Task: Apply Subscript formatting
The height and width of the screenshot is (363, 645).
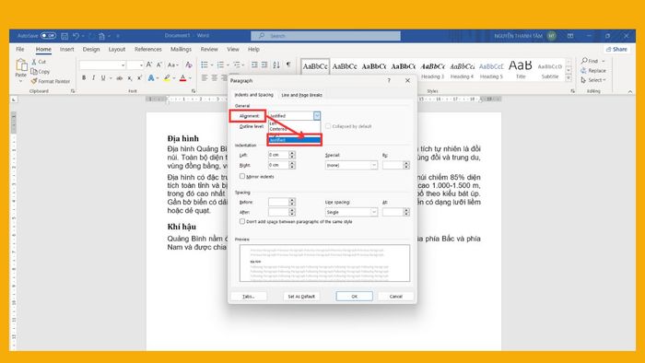Action: [130, 77]
